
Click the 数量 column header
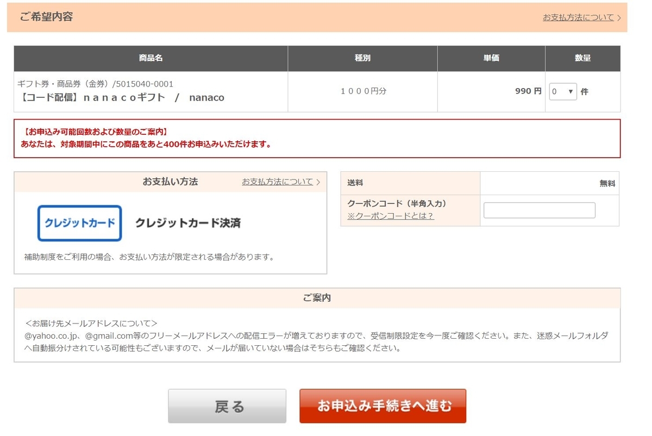pos(582,58)
